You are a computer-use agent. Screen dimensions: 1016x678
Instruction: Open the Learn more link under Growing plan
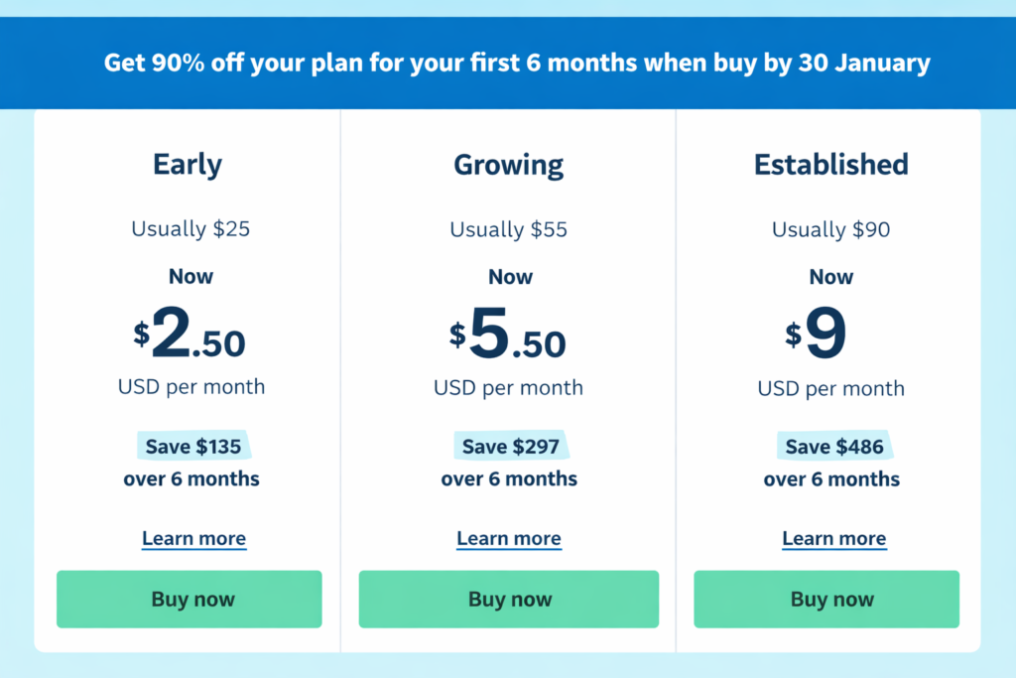pyautogui.click(x=509, y=538)
